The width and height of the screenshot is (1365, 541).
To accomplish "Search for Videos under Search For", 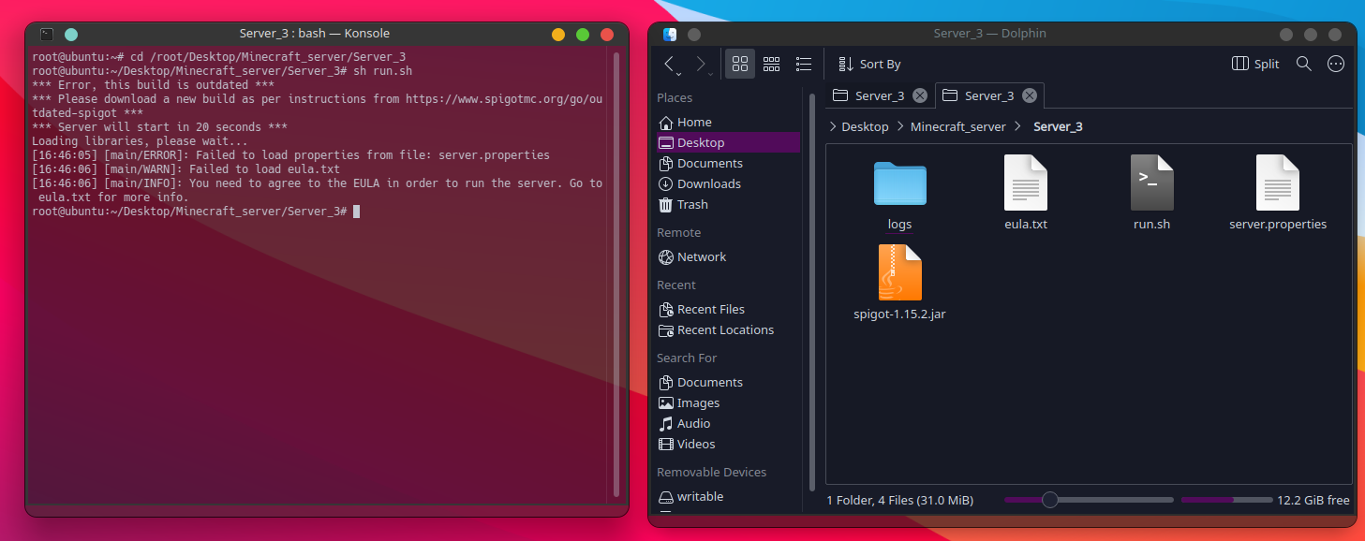I will point(727,444).
